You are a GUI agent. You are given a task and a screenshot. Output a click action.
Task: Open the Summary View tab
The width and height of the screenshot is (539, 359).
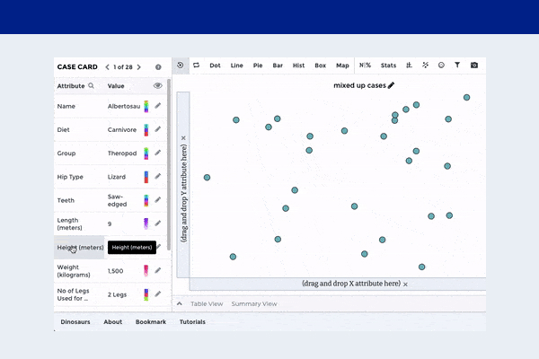pyautogui.click(x=254, y=304)
